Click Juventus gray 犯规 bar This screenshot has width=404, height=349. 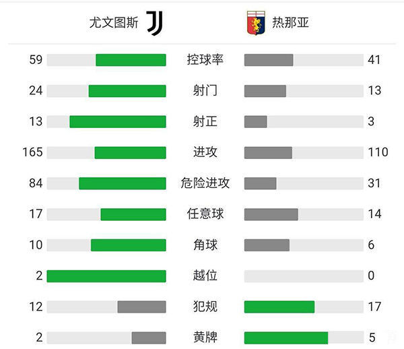(x=141, y=307)
